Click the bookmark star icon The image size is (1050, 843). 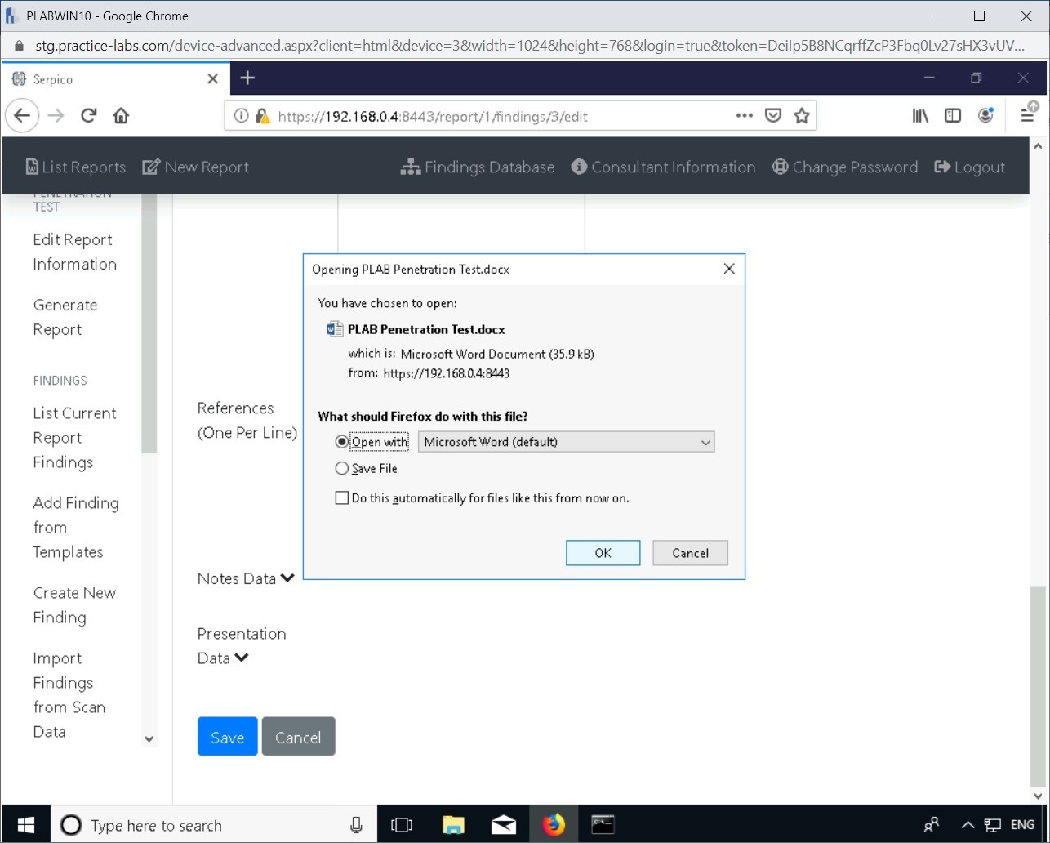801,116
